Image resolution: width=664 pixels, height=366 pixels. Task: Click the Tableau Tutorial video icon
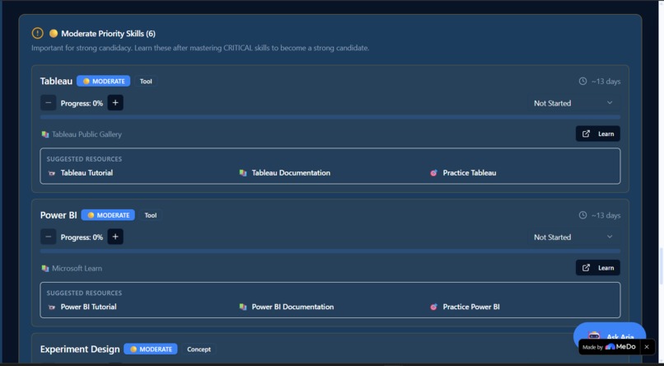click(x=52, y=173)
